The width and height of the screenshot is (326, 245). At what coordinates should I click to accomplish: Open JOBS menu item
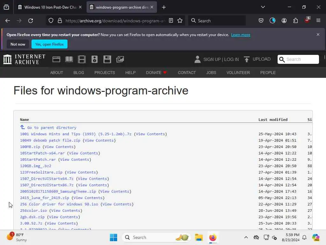tap(211, 72)
